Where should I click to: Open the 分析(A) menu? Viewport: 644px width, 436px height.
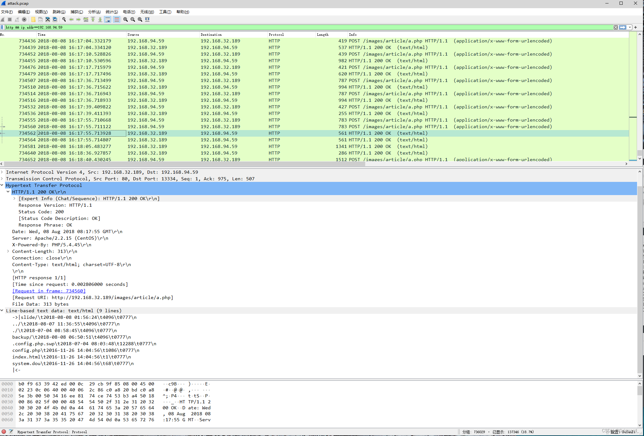pyautogui.click(x=95, y=12)
